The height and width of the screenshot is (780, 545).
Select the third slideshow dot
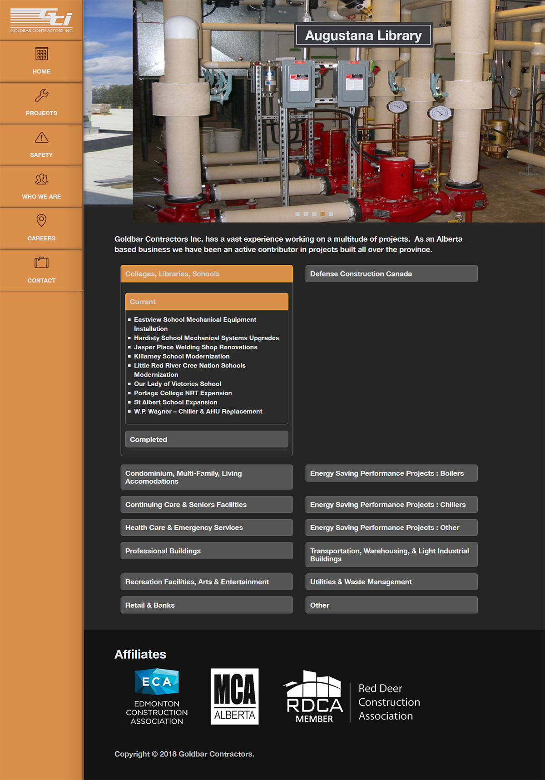[314, 214]
